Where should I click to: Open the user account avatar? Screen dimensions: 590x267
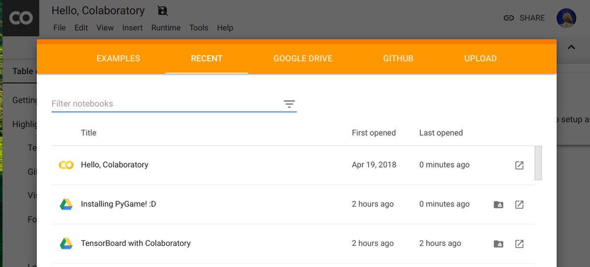point(566,18)
